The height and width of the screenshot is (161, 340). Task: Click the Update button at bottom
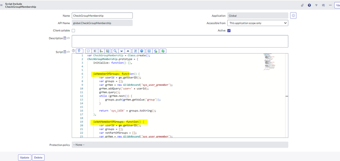point(24,158)
